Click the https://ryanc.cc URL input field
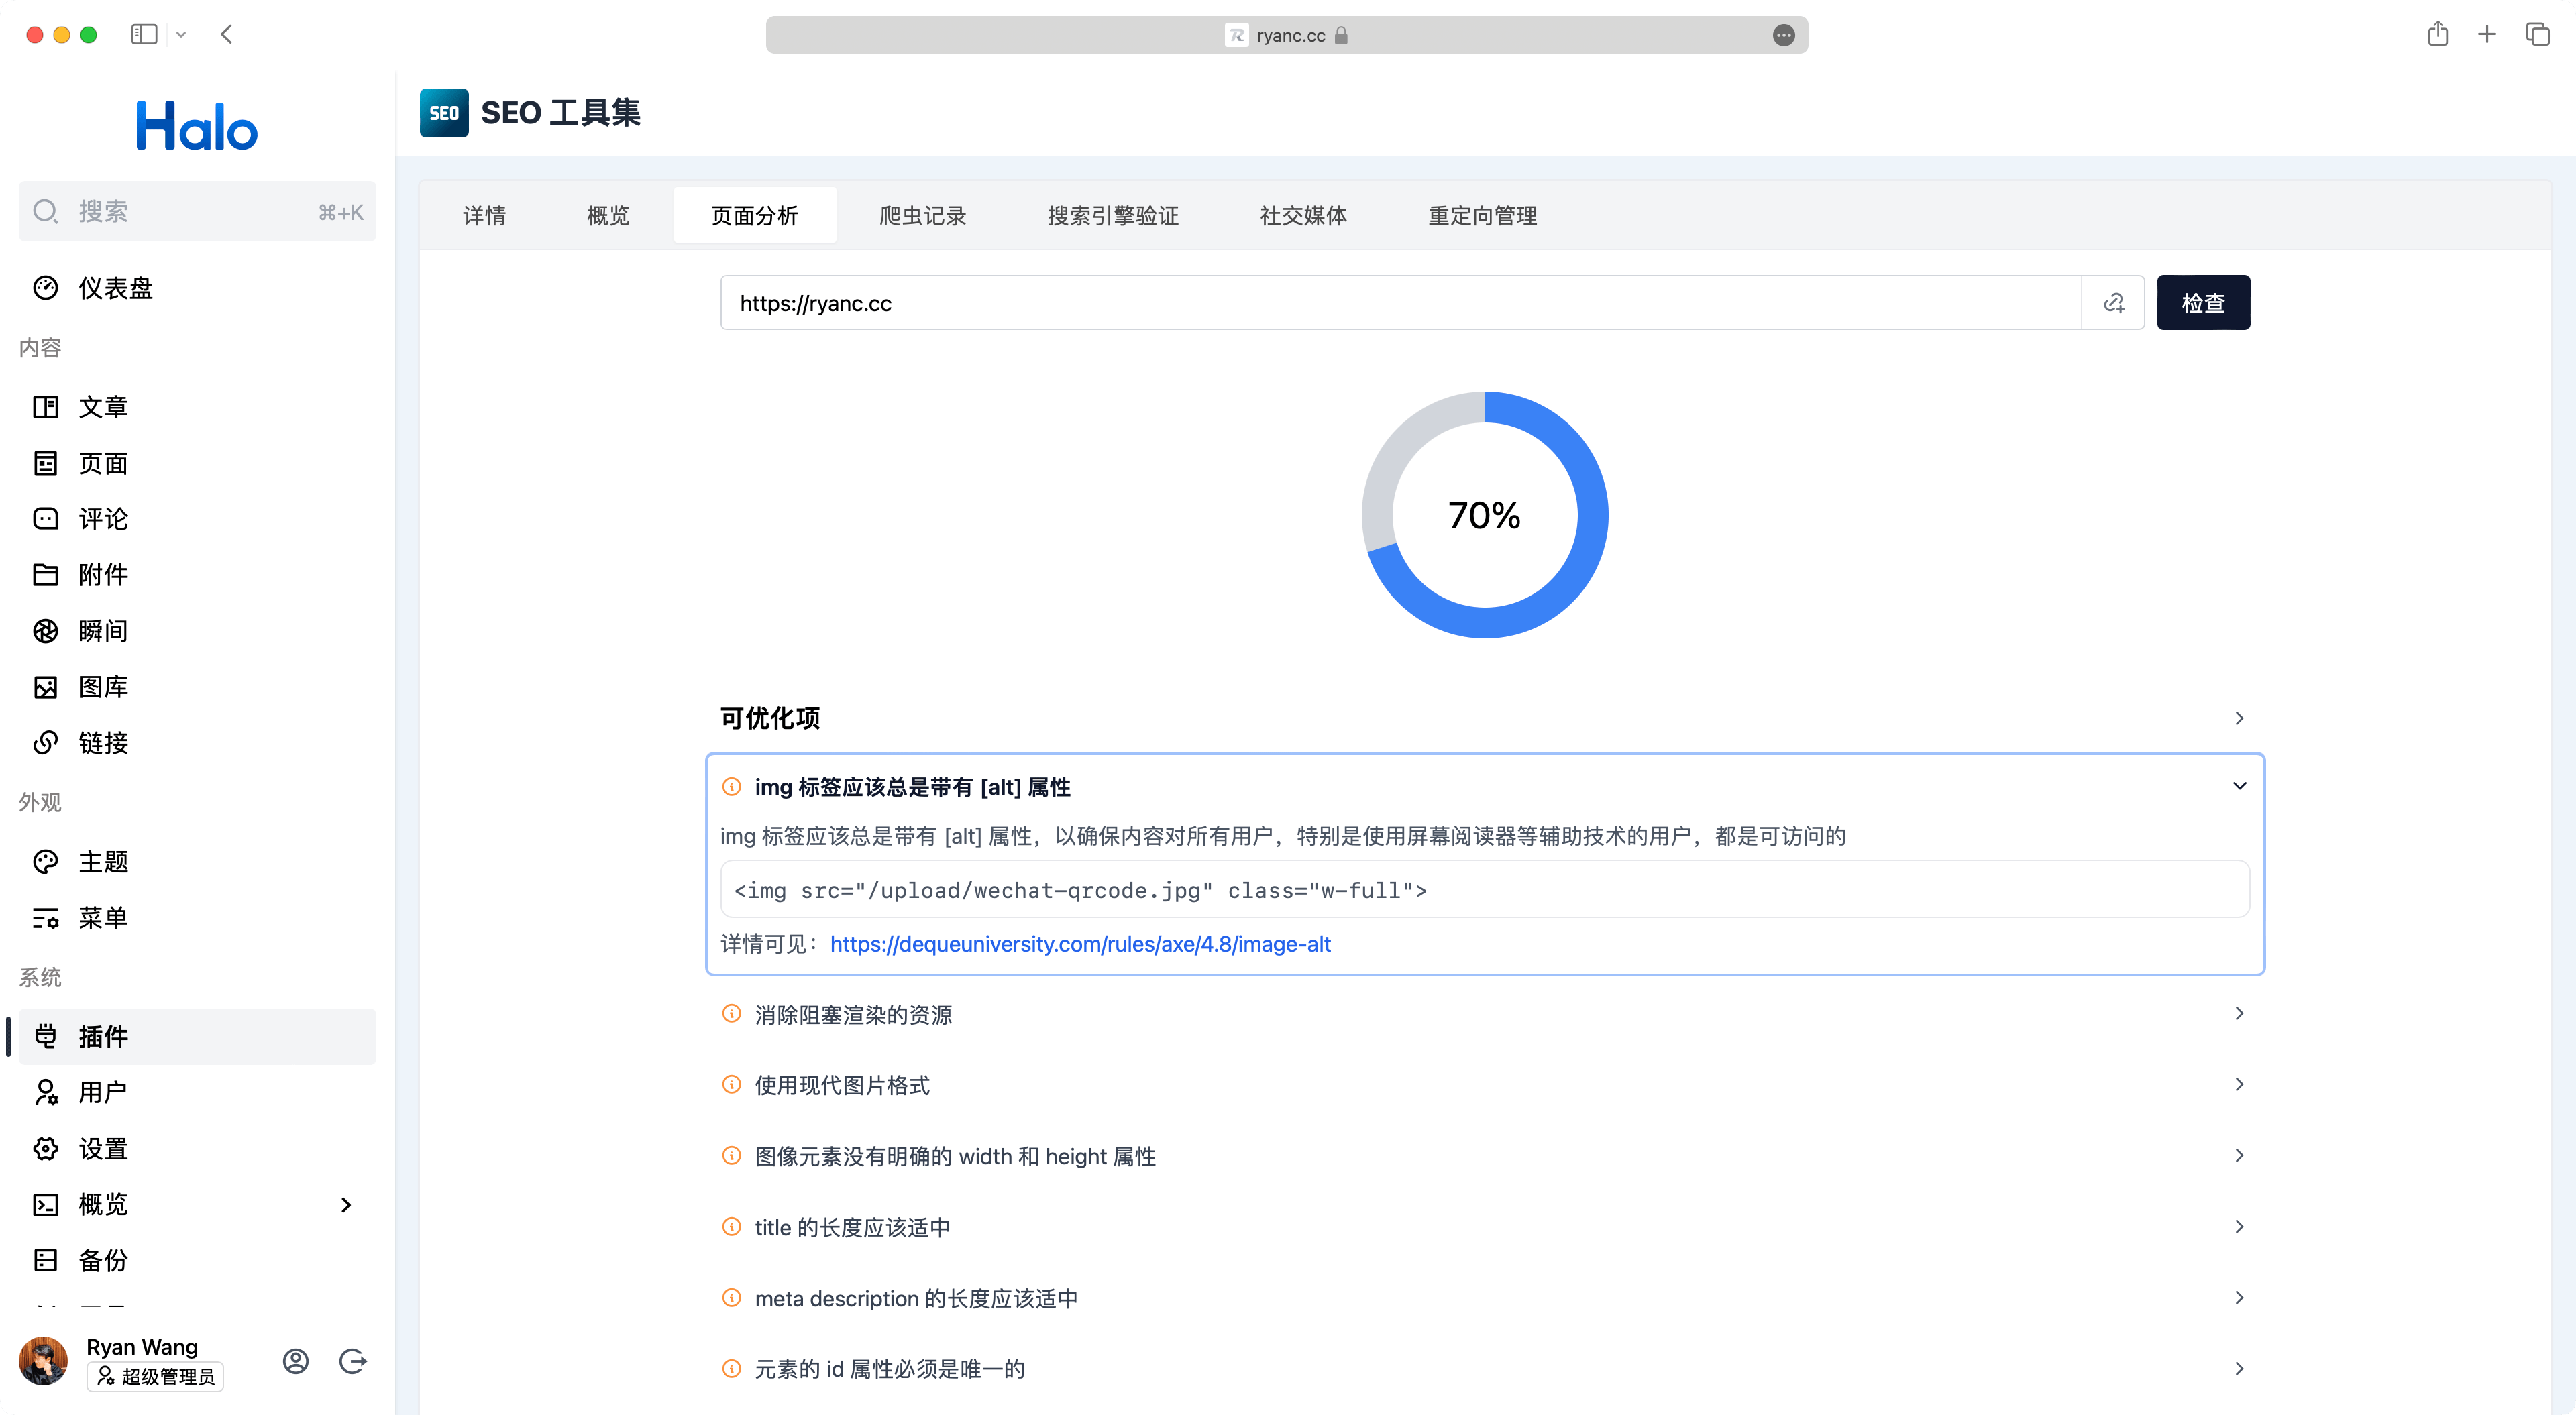This screenshot has height=1415, width=2576. pos(1400,303)
